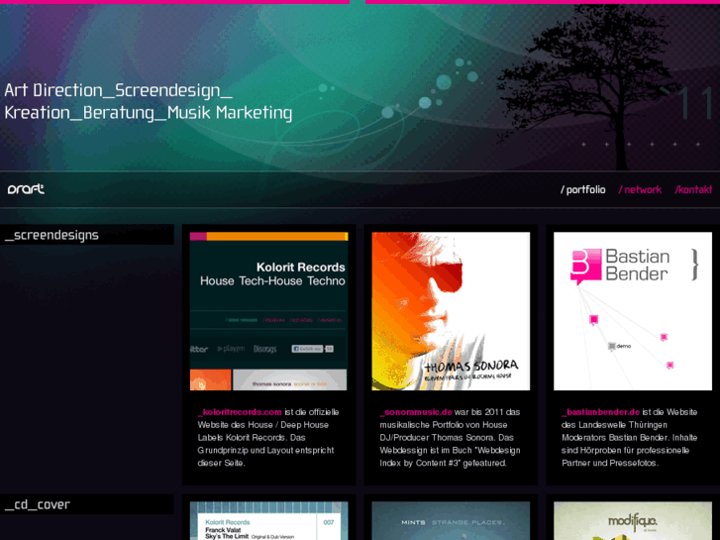Click the draft logo in the navigation bar

click(x=26, y=189)
